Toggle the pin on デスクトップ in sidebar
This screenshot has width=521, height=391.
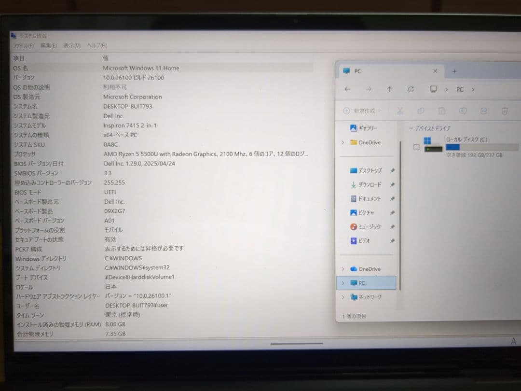393,170
